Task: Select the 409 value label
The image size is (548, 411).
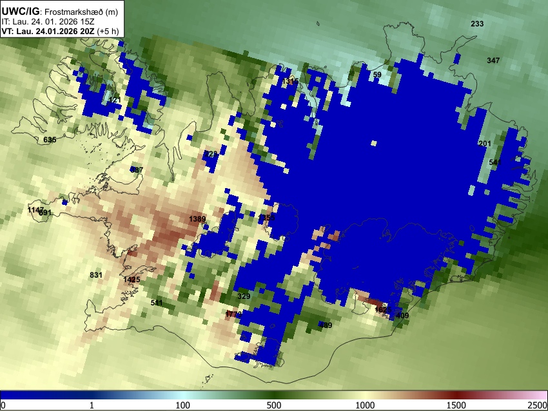Action: (402, 316)
